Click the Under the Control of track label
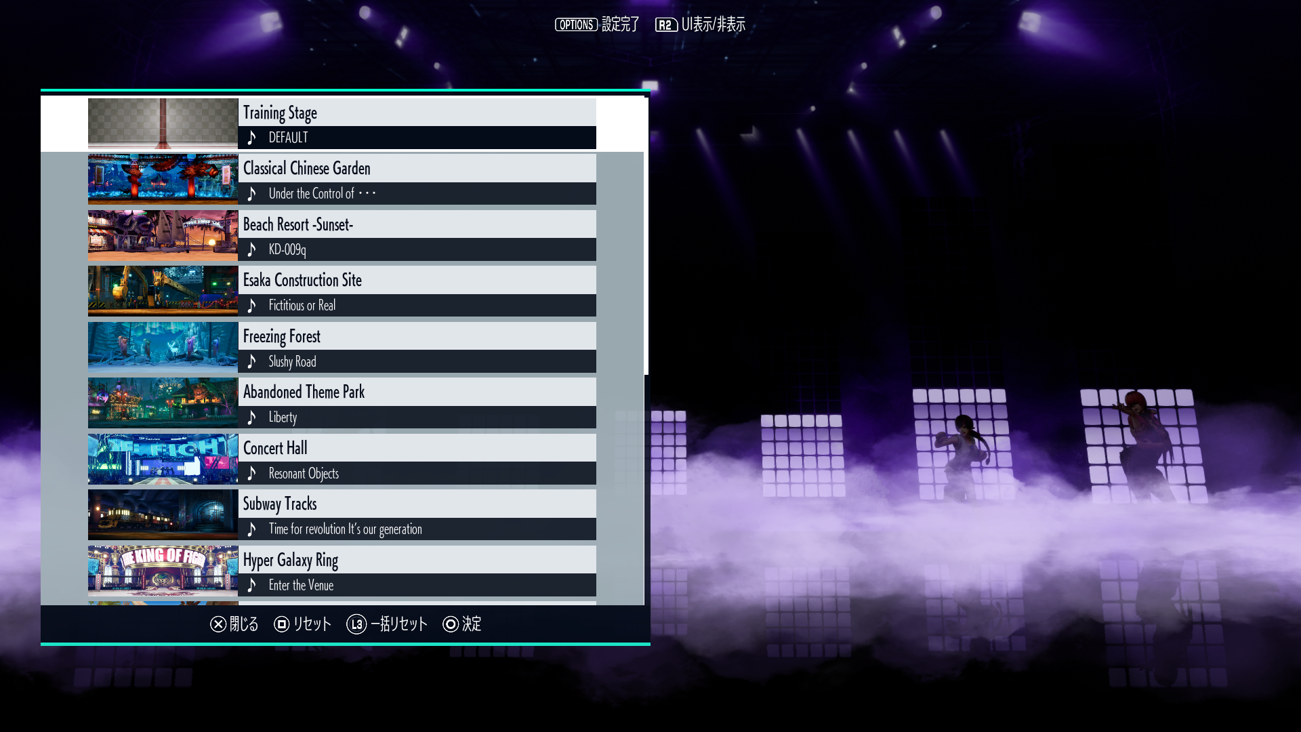 [323, 194]
